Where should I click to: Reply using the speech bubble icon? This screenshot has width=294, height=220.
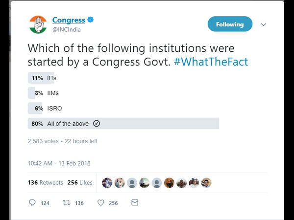(33, 202)
